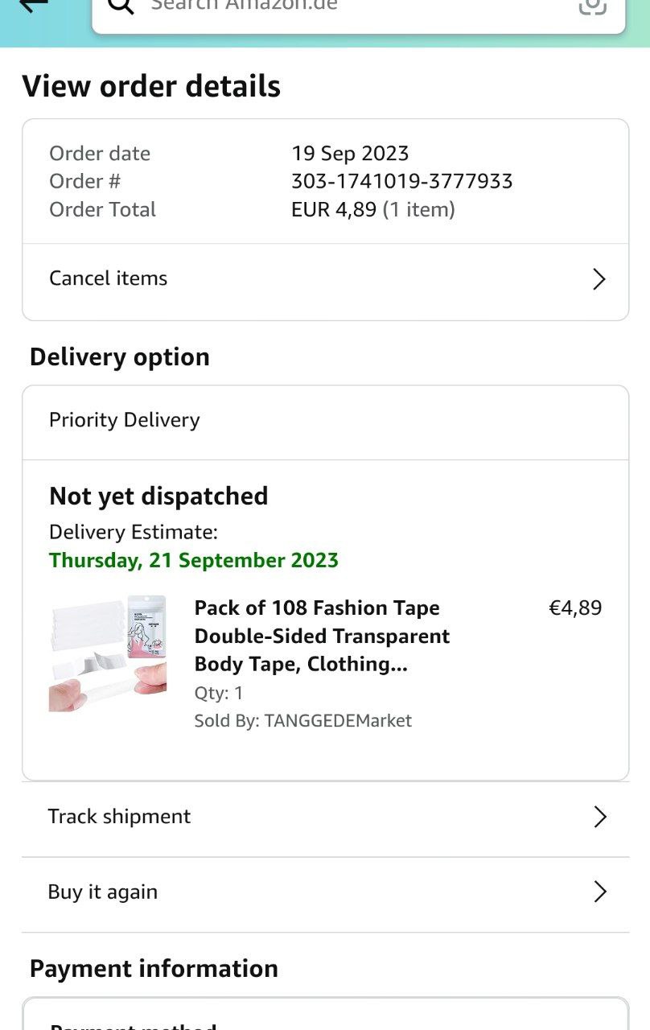Select the Cancel items label
The width and height of the screenshot is (650, 1030).
109,278
